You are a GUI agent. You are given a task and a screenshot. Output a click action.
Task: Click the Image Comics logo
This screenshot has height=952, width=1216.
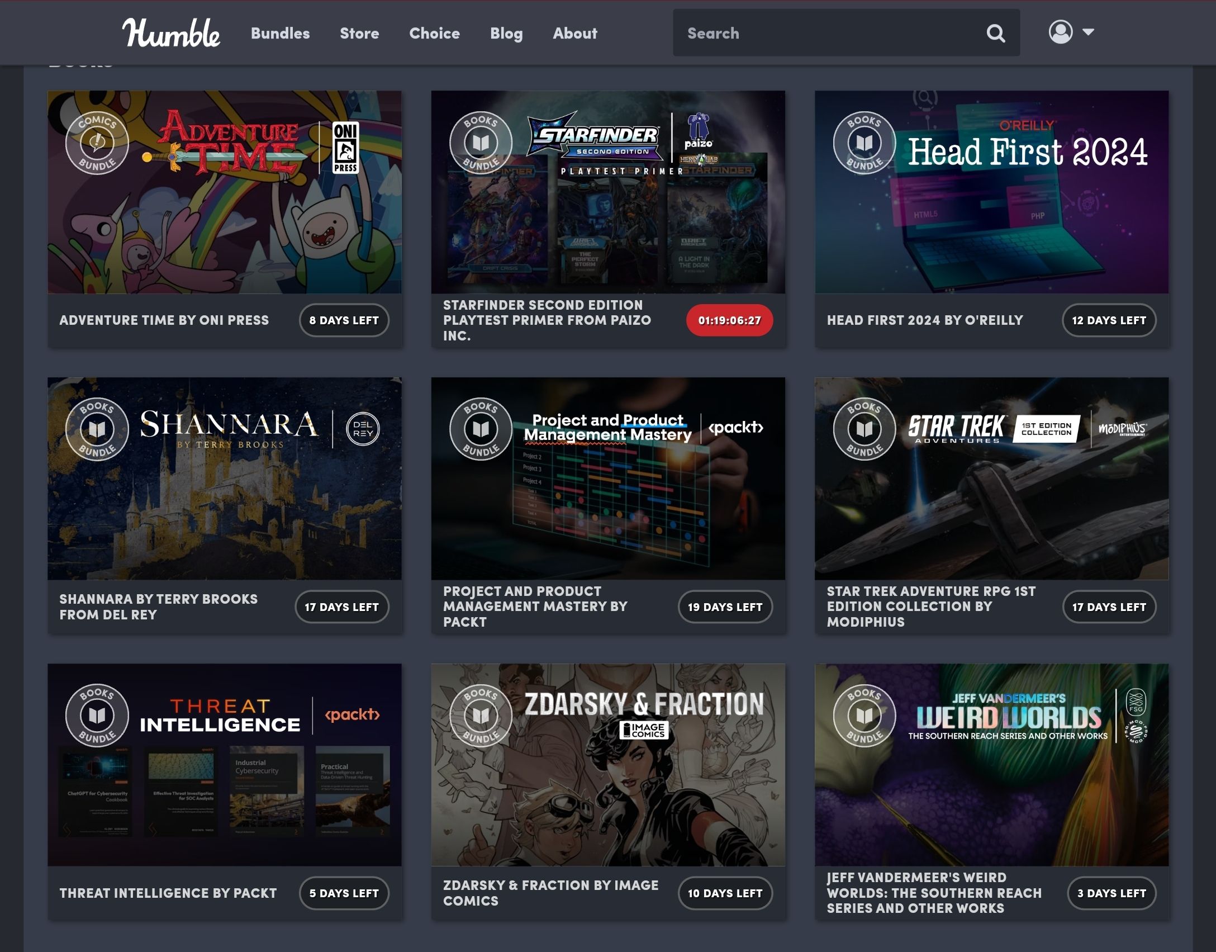tap(644, 730)
